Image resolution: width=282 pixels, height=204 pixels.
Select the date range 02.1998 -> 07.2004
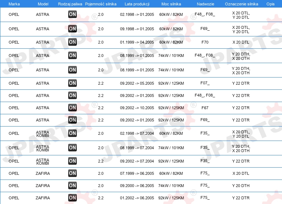click(x=137, y=133)
